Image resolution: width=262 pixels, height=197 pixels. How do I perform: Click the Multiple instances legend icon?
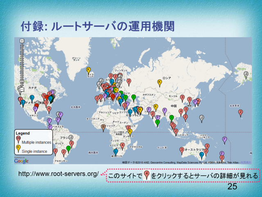coord(18,141)
